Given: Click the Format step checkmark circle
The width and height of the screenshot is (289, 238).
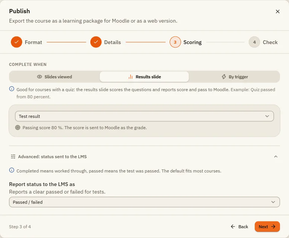Looking at the screenshot, I should [17, 42].
